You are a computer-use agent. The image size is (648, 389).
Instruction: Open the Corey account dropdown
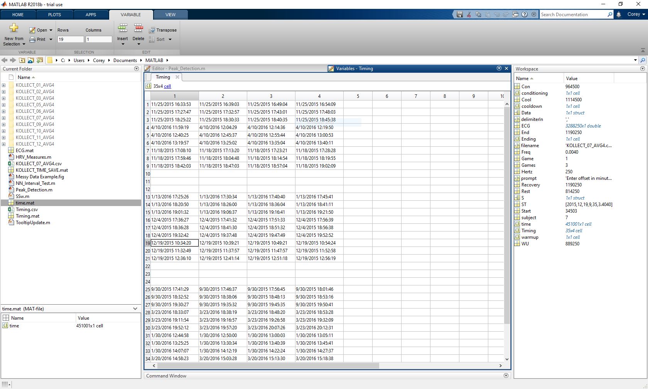click(636, 14)
